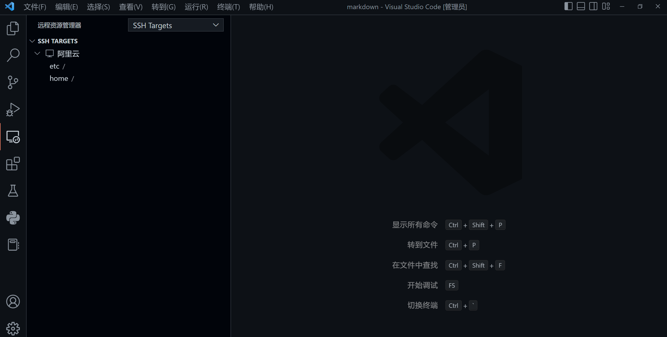Open the 选择(S) menu
The width and height of the screenshot is (667, 337).
98,7
